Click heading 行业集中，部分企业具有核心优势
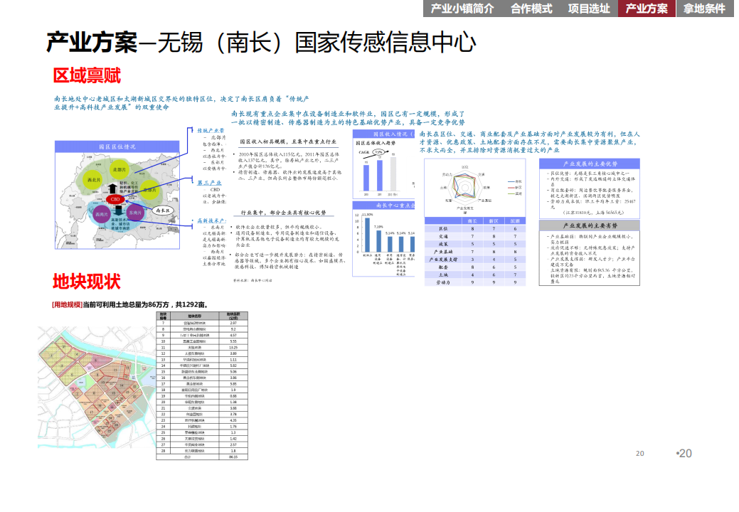This screenshot has height=512, width=739. (283, 213)
